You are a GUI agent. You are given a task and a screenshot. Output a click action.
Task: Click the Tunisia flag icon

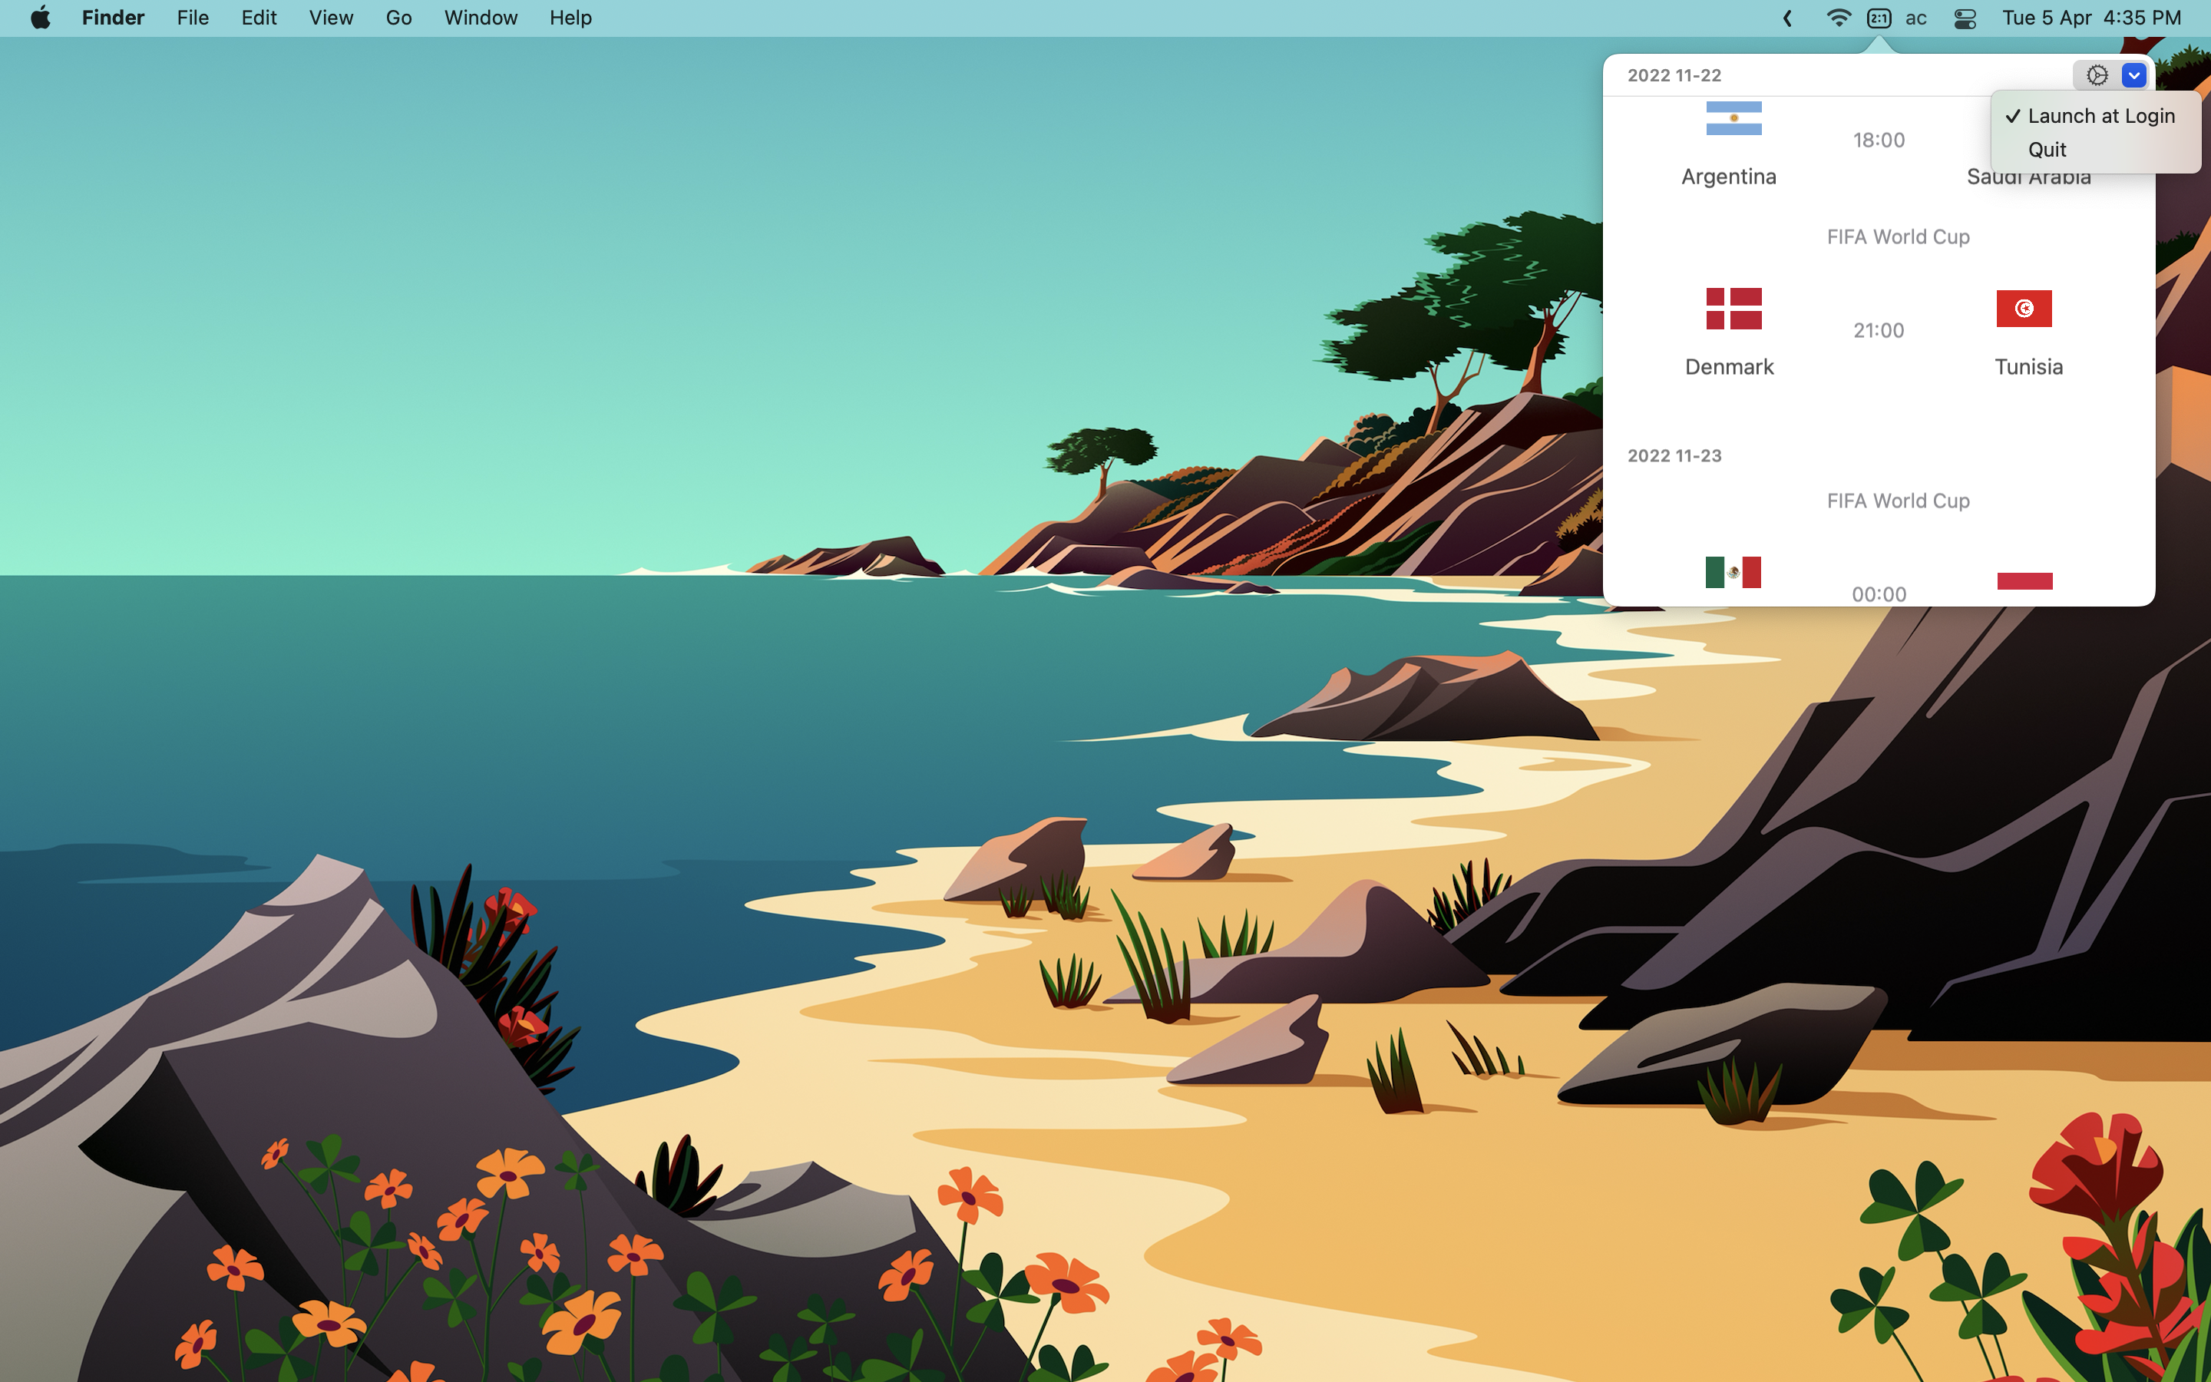click(2024, 308)
